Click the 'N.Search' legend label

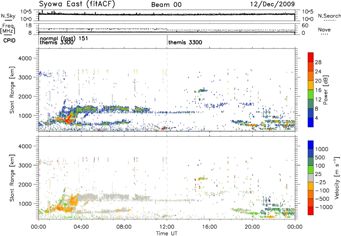point(329,16)
